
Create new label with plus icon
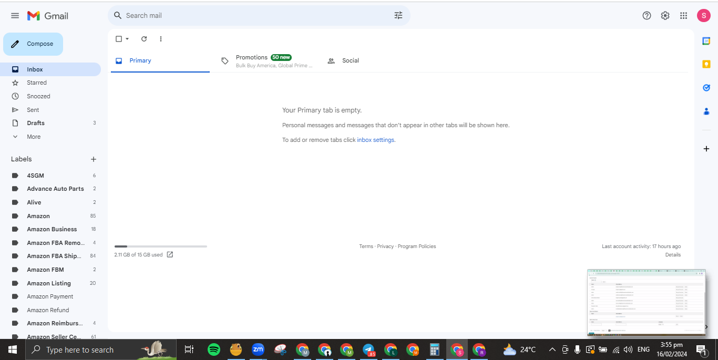[x=94, y=159]
